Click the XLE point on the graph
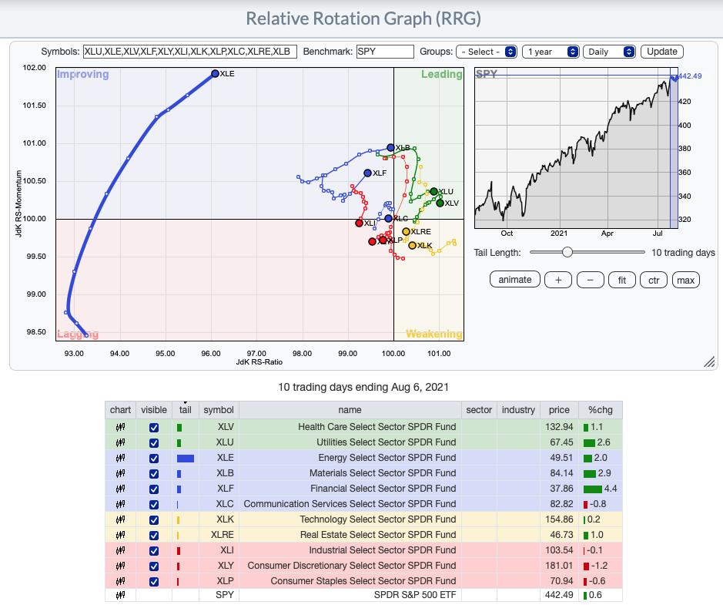The width and height of the screenshot is (723, 605). (x=215, y=73)
